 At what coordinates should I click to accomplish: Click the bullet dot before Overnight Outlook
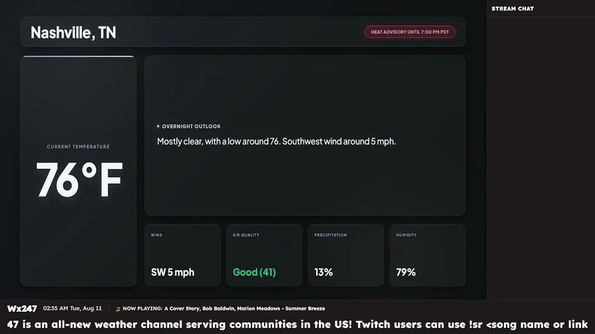click(x=158, y=126)
